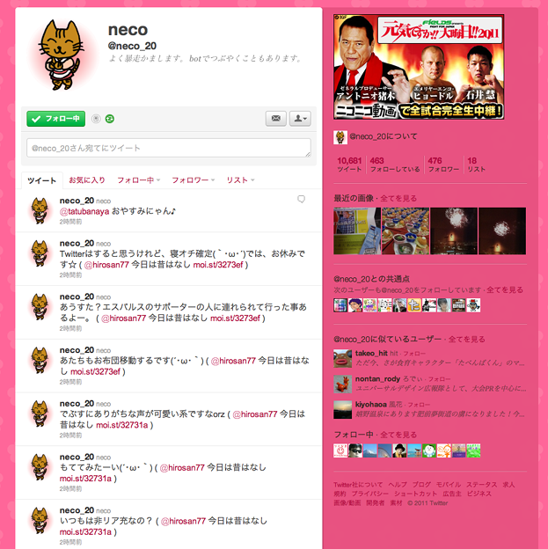This screenshot has width=548, height=549.
Task: Open kiyohaoa's profile name
Action: 371,405
